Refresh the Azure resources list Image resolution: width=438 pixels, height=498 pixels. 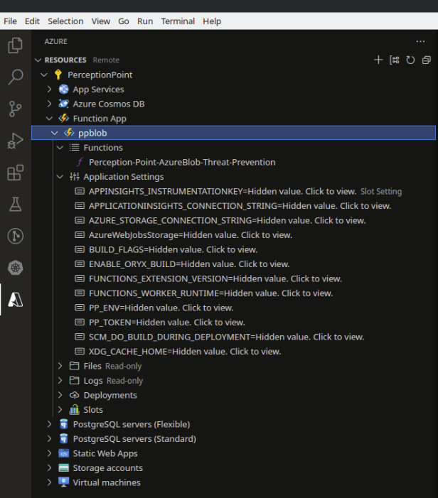(x=410, y=60)
